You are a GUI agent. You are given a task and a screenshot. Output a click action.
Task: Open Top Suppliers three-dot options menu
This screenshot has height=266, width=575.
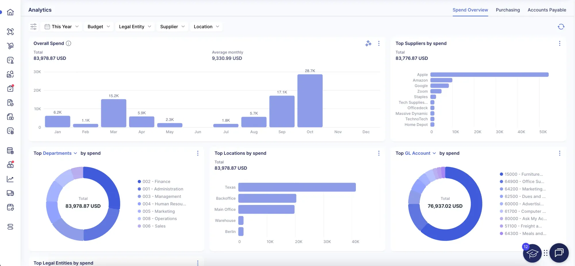click(559, 43)
